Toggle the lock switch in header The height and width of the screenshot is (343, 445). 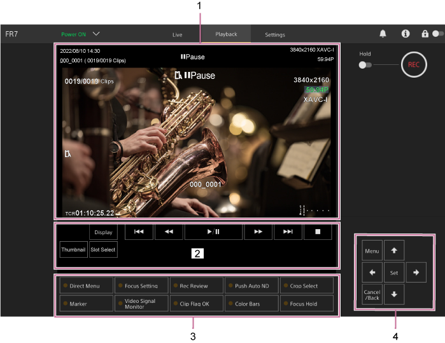tap(437, 34)
